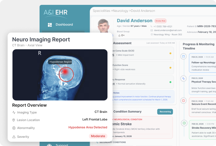Open the Response Normal sensation row

tap(143, 82)
